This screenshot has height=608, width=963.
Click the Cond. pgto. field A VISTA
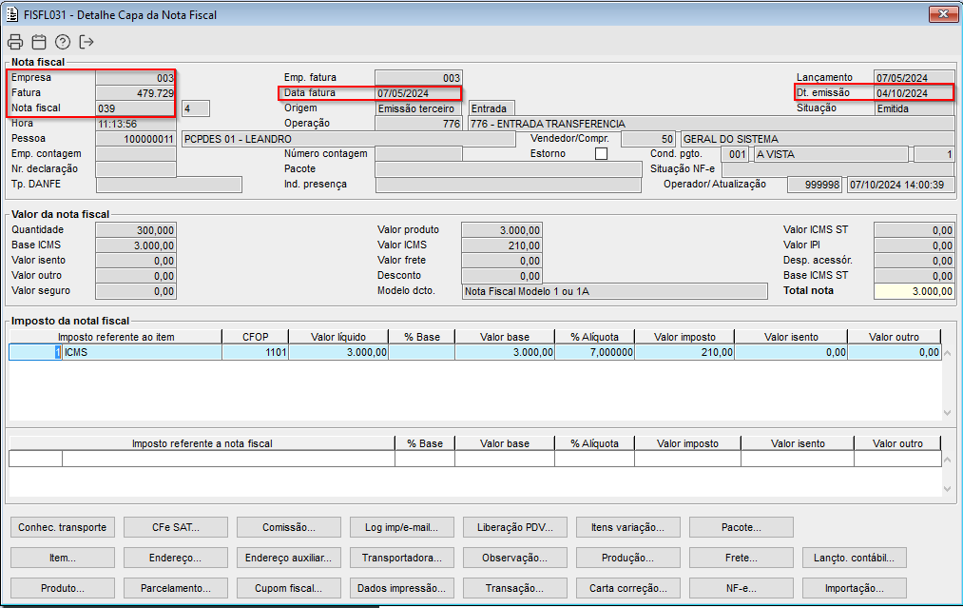click(831, 154)
